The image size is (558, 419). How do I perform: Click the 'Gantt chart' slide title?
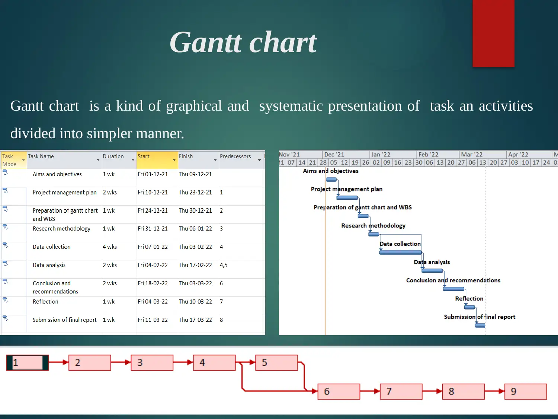point(243,42)
